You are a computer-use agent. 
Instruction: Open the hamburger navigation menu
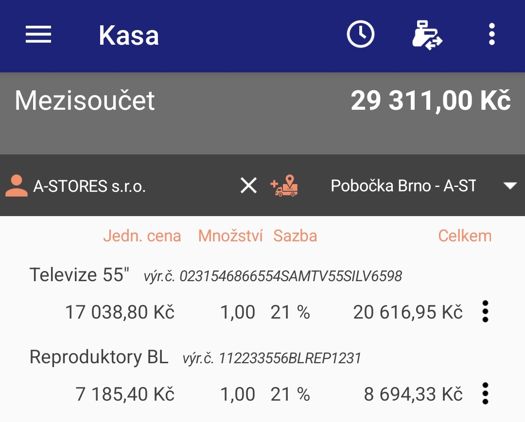click(x=38, y=34)
